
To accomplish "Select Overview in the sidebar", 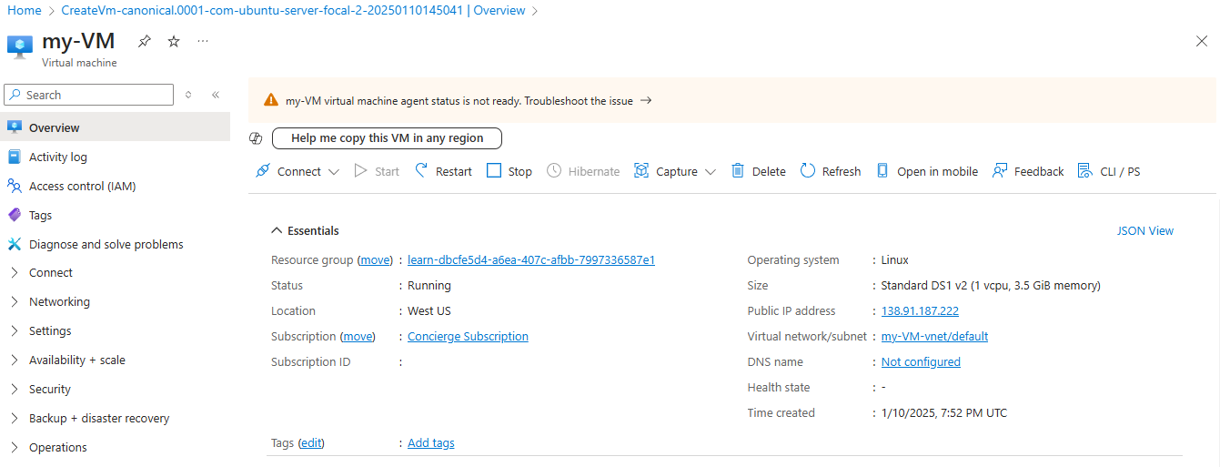I will pos(115,127).
